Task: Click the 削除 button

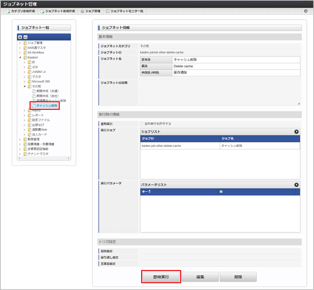Action: [x=238, y=277]
